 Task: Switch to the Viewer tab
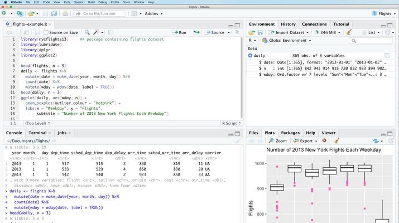328,133
